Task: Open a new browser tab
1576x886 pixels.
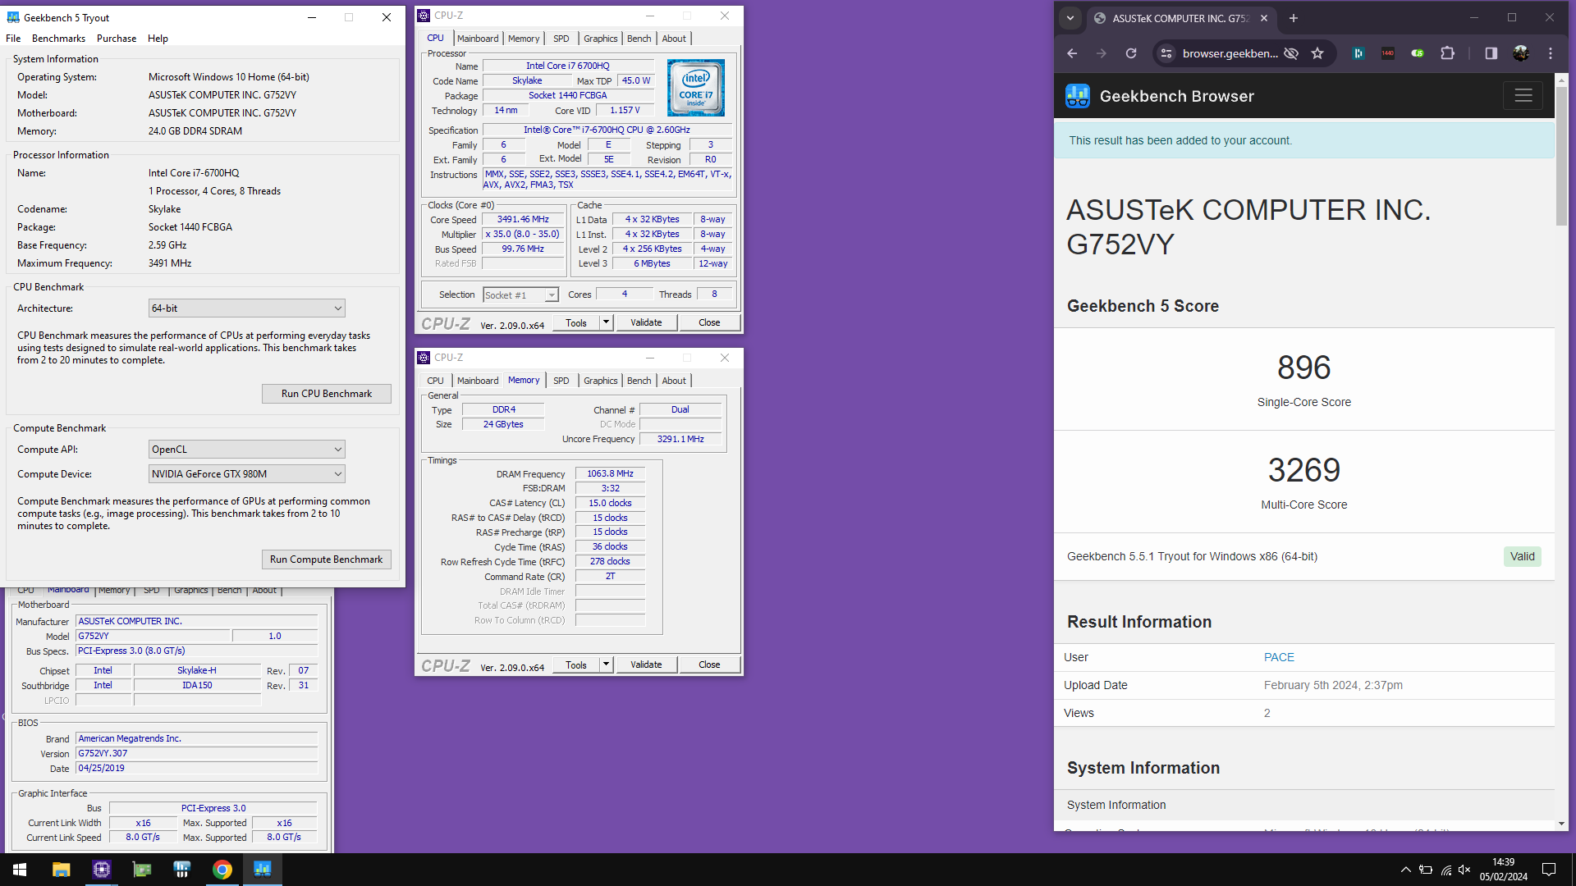Action: pyautogui.click(x=1294, y=18)
